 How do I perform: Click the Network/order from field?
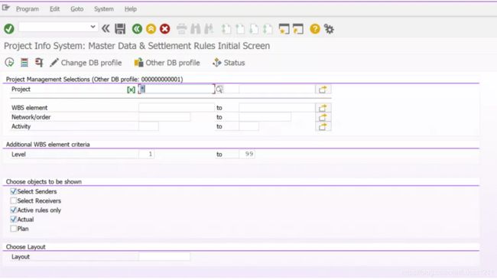(x=164, y=117)
